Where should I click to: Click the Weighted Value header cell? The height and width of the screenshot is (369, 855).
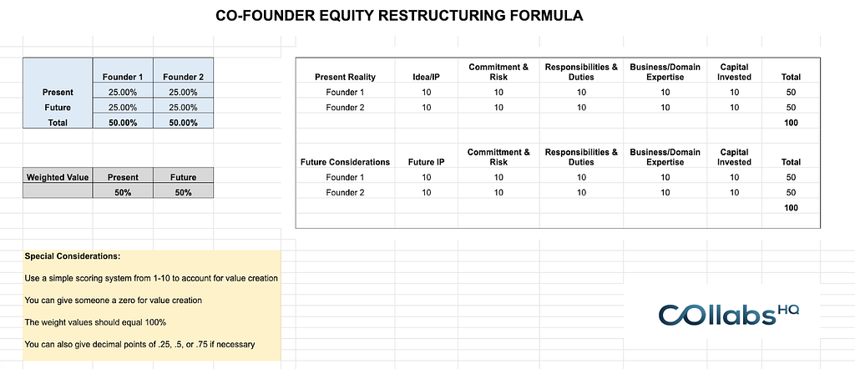point(58,177)
